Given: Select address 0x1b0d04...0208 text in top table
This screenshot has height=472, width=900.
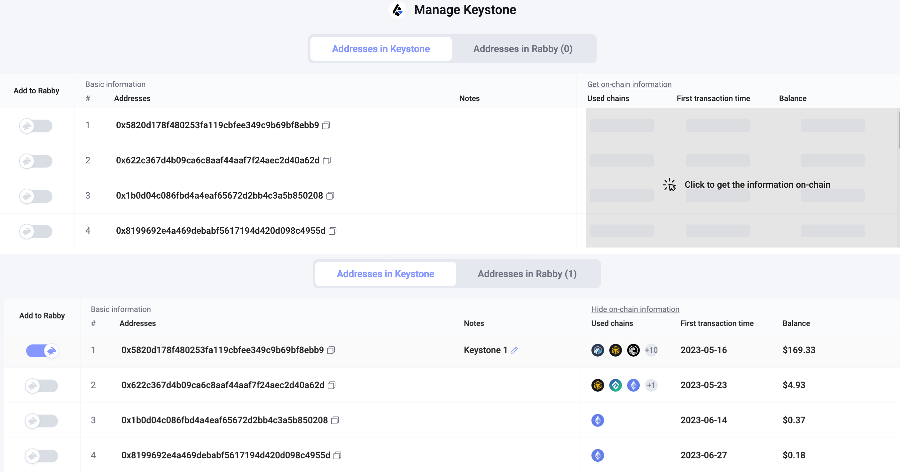Looking at the screenshot, I should (219, 196).
